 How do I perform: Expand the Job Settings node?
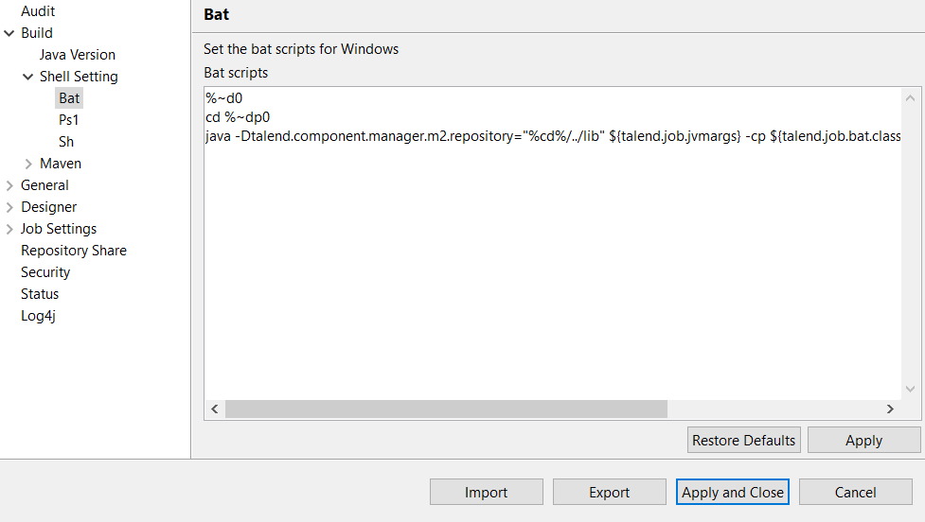(9, 229)
